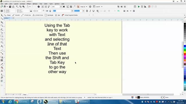Toggle Mirror text vertically
Screen dimensions: 186x104
[x=50, y=11]
